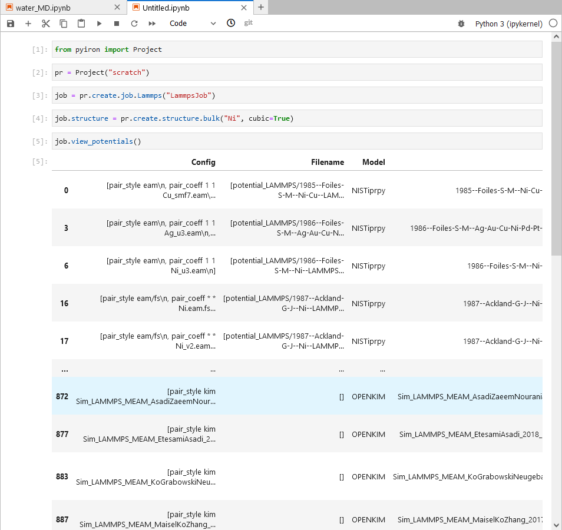
Task: Insert a new cell below
Action: (x=28, y=23)
